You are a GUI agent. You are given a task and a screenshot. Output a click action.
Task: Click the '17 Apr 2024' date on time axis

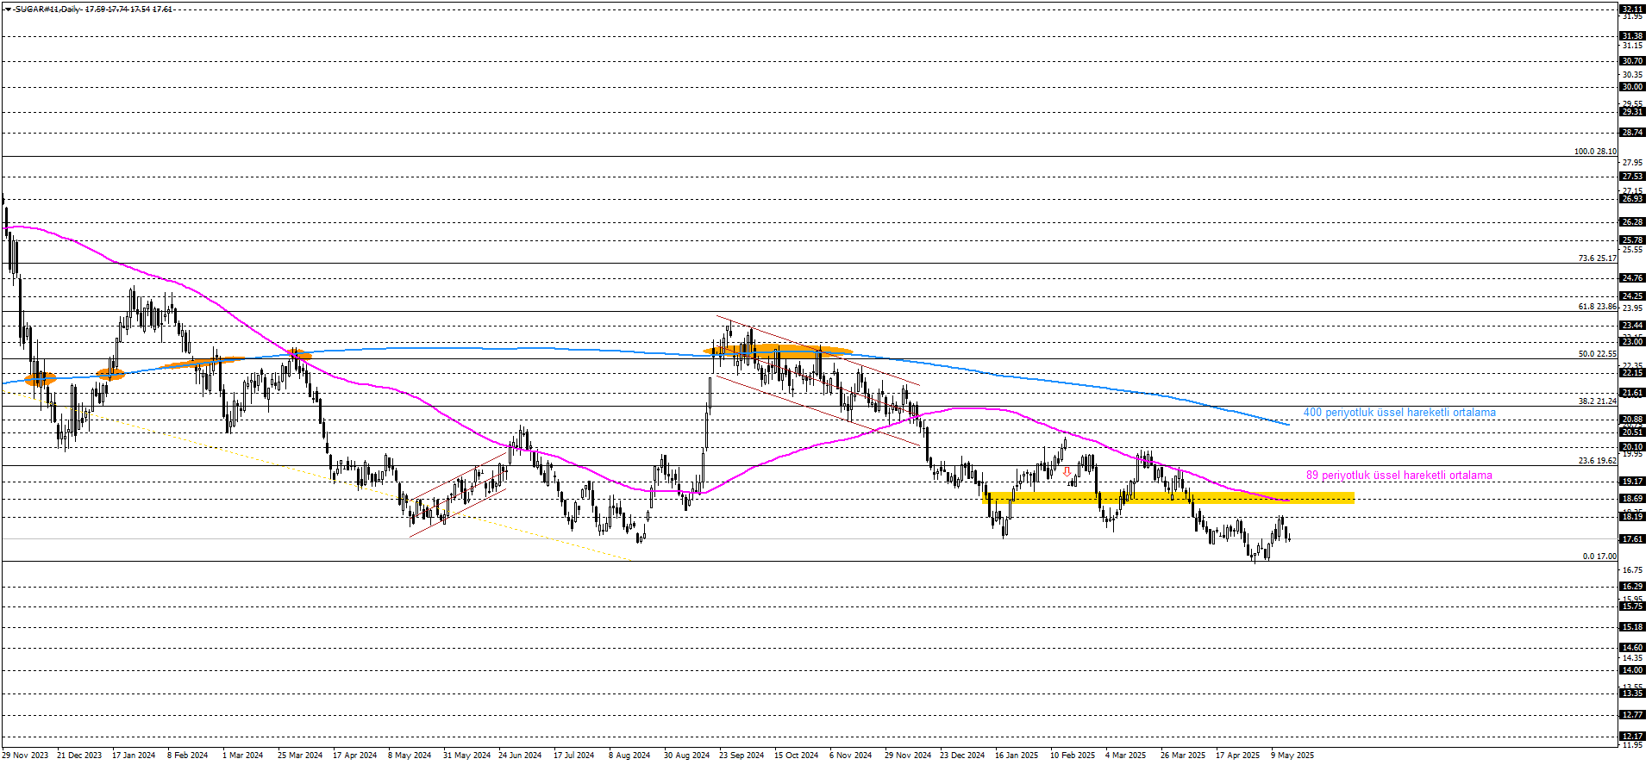[354, 756]
